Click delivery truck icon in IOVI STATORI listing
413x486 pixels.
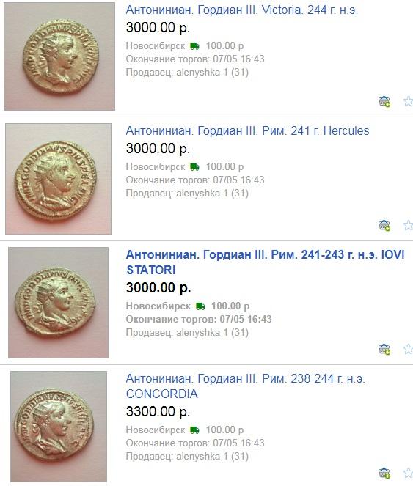point(200,306)
